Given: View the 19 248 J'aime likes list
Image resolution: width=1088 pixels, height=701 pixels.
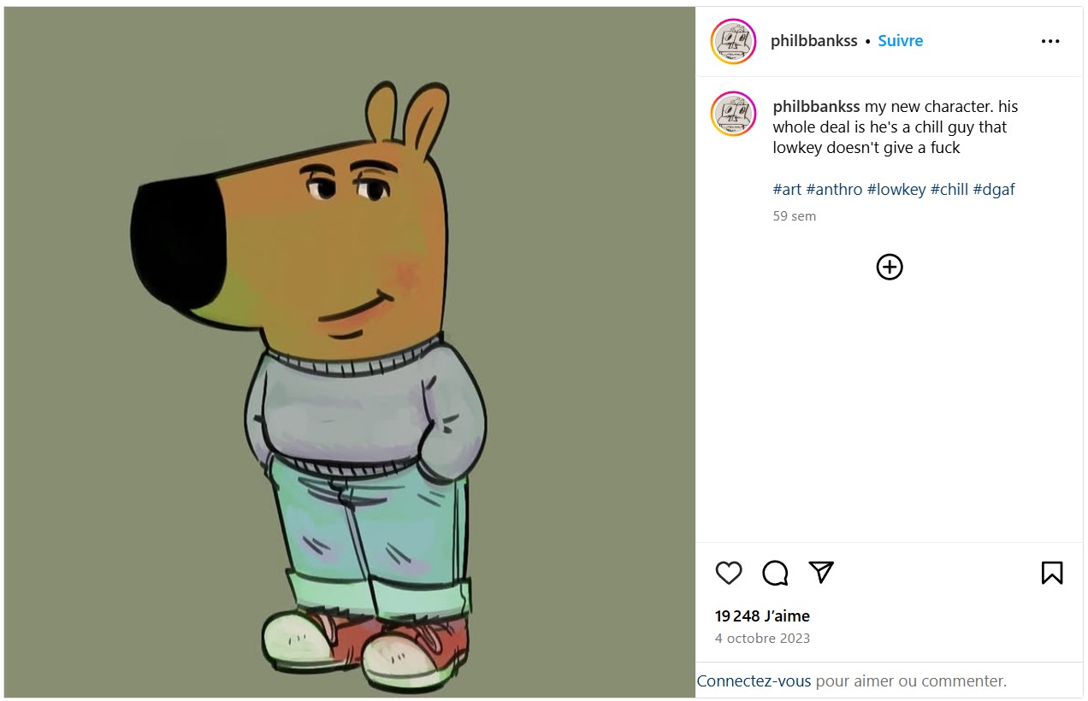Looking at the screenshot, I should (762, 616).
